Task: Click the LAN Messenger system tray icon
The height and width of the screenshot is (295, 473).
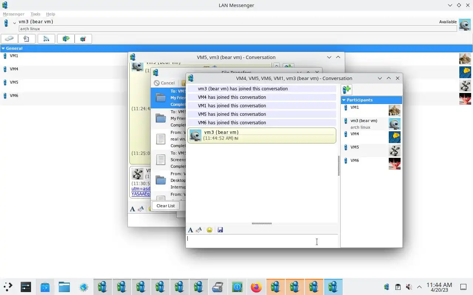Action: click(x=387, y=287)
